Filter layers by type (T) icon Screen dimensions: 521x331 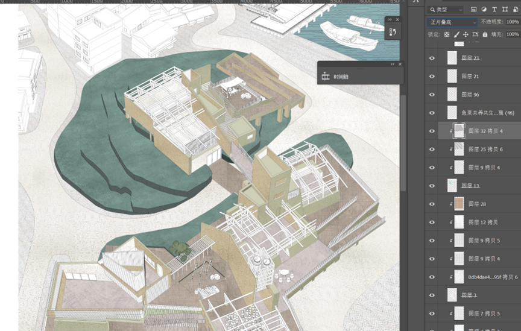click(x=494, y=10)
